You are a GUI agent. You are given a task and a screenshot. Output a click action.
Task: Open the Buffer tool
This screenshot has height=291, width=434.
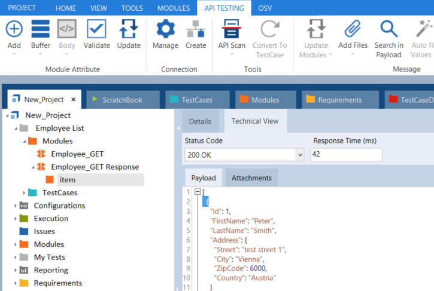pyautogui.click(x=40, y=29)
